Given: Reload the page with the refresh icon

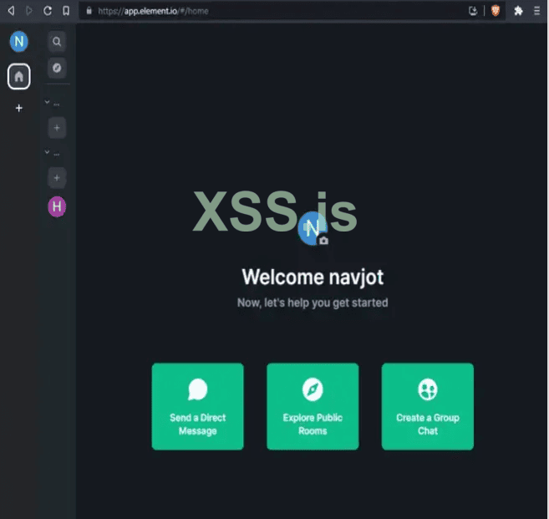Looking at the screenshot, I should click(x=48, y=11).
